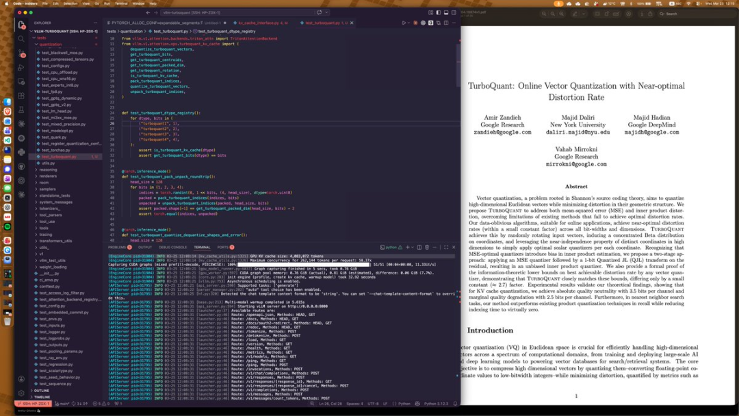Click the command center search box
This screenshot has height=416, width=739.
[237, 13]
